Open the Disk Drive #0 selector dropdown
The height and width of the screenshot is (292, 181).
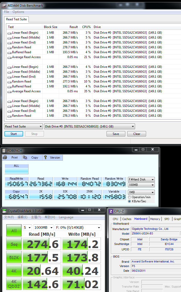pyautogui.click(x=90, y=126)
